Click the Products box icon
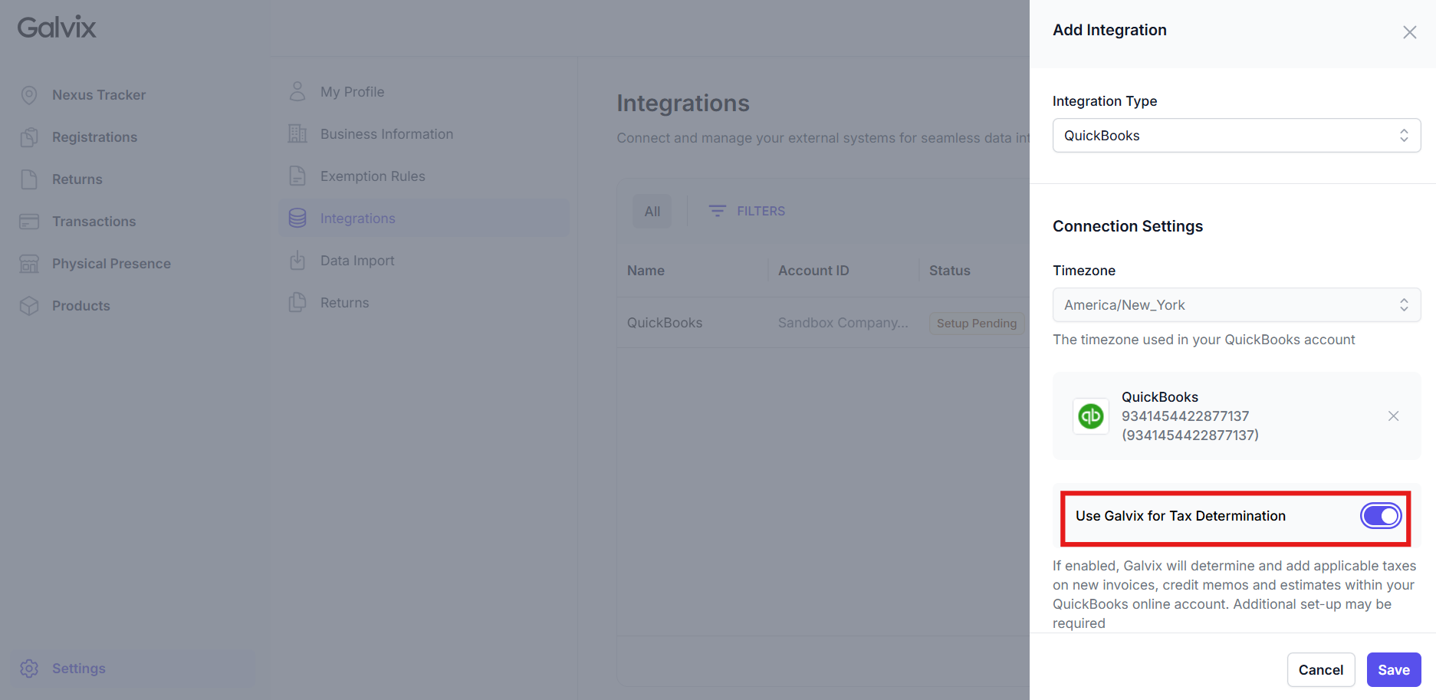 point(29,306)
